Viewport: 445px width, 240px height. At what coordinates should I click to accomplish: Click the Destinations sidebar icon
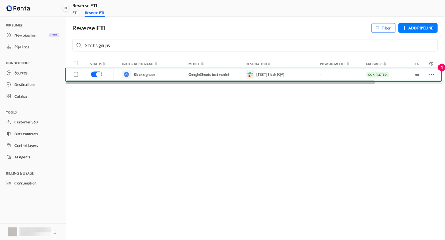click(9, 84)
